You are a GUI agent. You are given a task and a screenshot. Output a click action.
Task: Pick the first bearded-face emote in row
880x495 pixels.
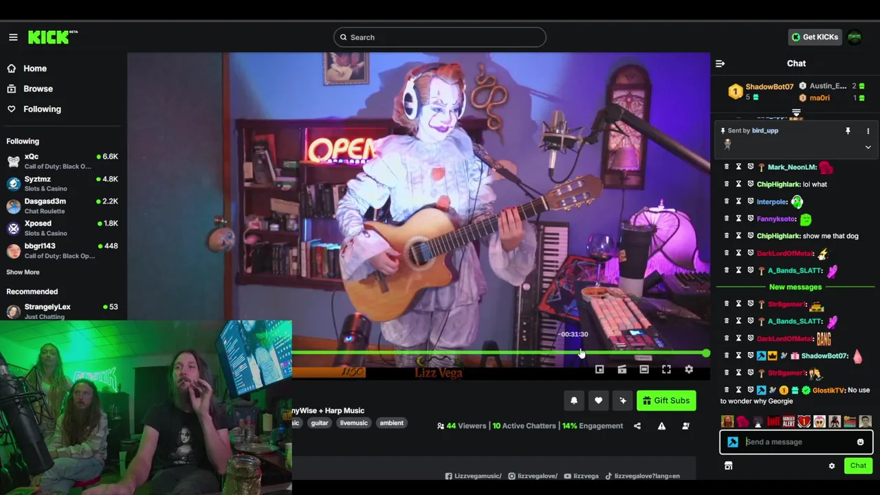(x=727, y=421)
